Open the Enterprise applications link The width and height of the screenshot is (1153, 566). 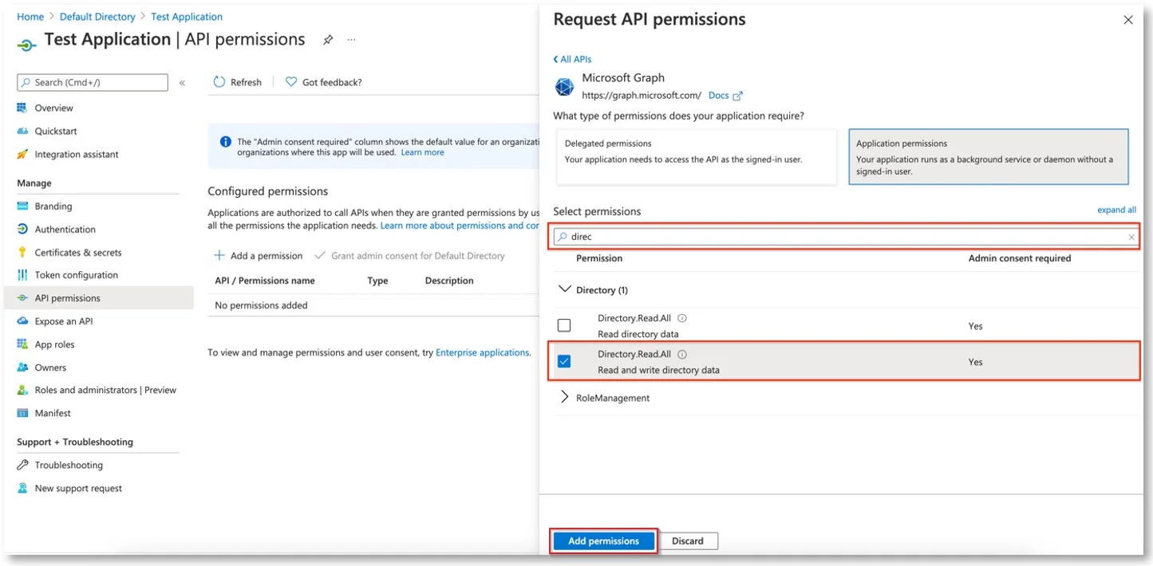coord(482,352)
